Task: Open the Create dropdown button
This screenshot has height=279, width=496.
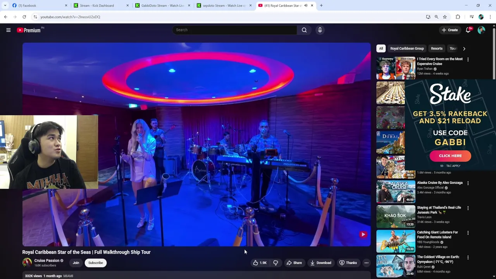Action: (x=449, y=30)
